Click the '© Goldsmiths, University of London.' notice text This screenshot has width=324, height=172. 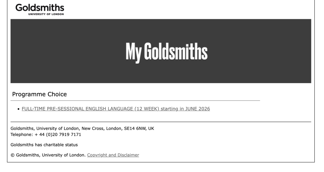click(x=48, y=155)
